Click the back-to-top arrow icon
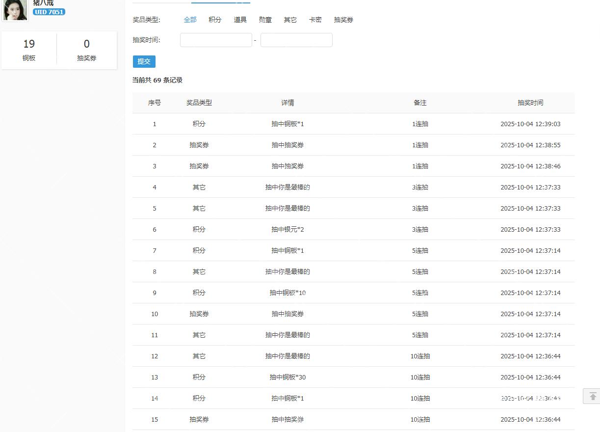The image size is (600, 432). pyautogui.click(x=592, y=396)
